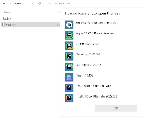Click the Today group heading
Screen dimensions: 144x118
point(7,19)
